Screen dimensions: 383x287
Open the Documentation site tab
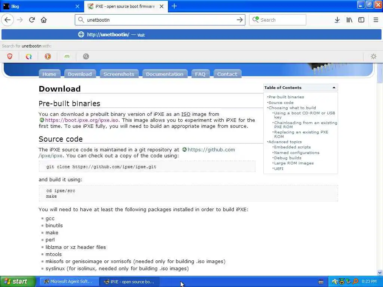[x=165, y=74]
